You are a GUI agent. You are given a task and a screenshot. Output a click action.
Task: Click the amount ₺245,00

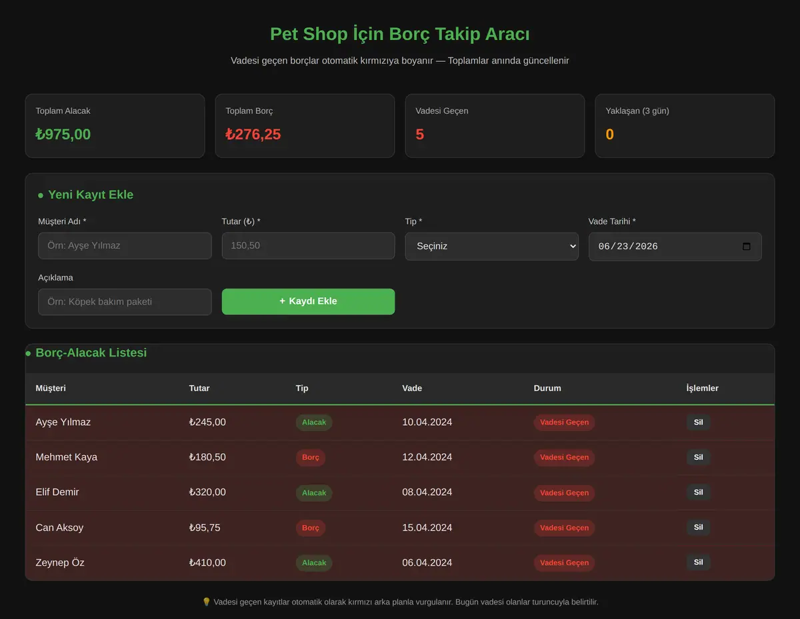pos(207,422)
